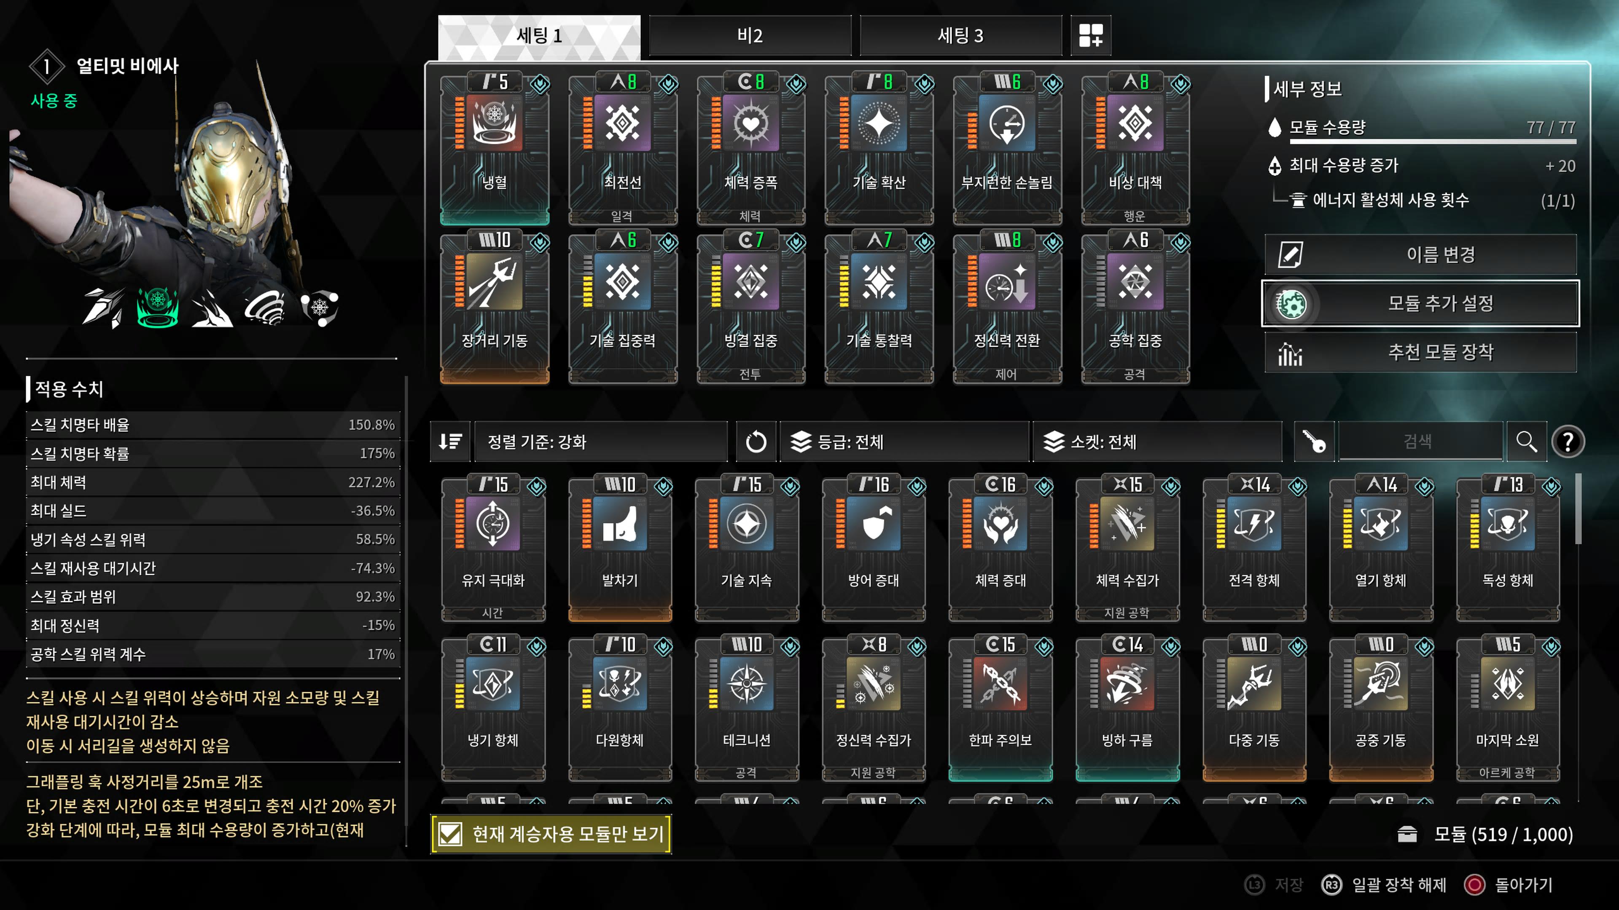Screen dimensions: 1619x910
Task: Select the glowing green snowflake skill icon
Action: point(158,307)
